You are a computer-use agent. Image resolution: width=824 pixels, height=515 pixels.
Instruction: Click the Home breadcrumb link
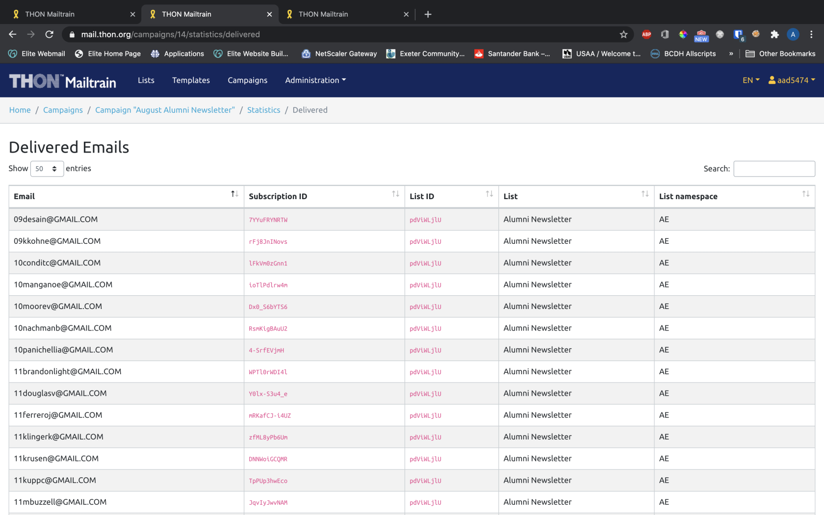pos(20,110)
